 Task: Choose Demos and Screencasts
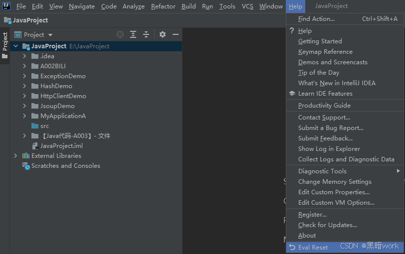point(345,62)
